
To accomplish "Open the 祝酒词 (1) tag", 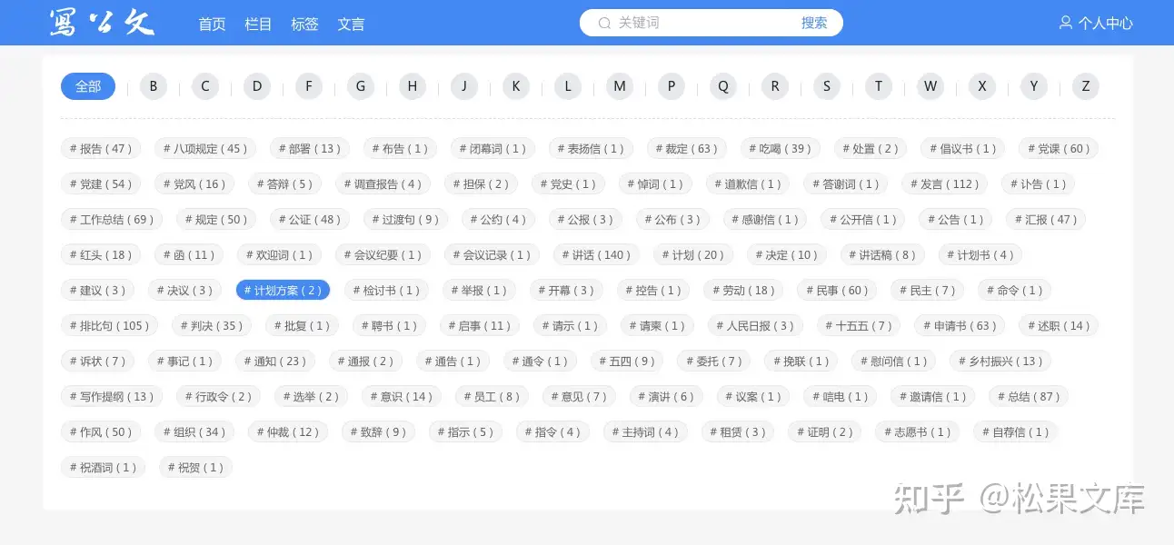I will (103, 468).
